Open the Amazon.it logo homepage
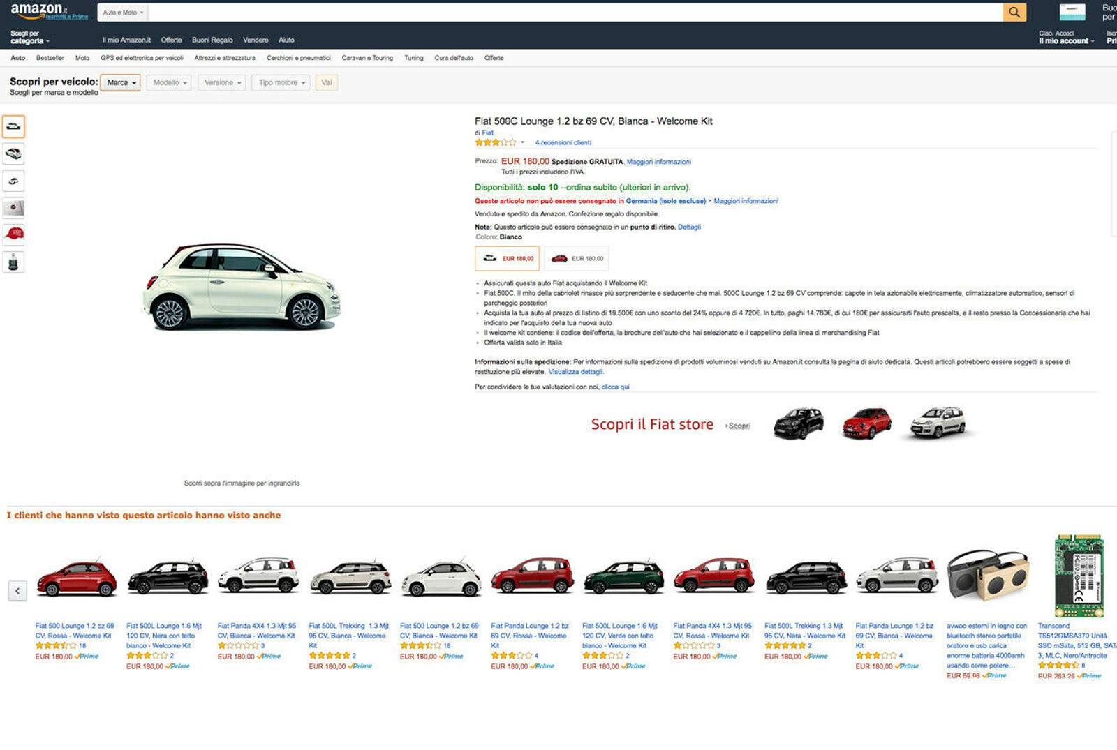This screenshot has width=1117, height=750. (x=39, y=10)
